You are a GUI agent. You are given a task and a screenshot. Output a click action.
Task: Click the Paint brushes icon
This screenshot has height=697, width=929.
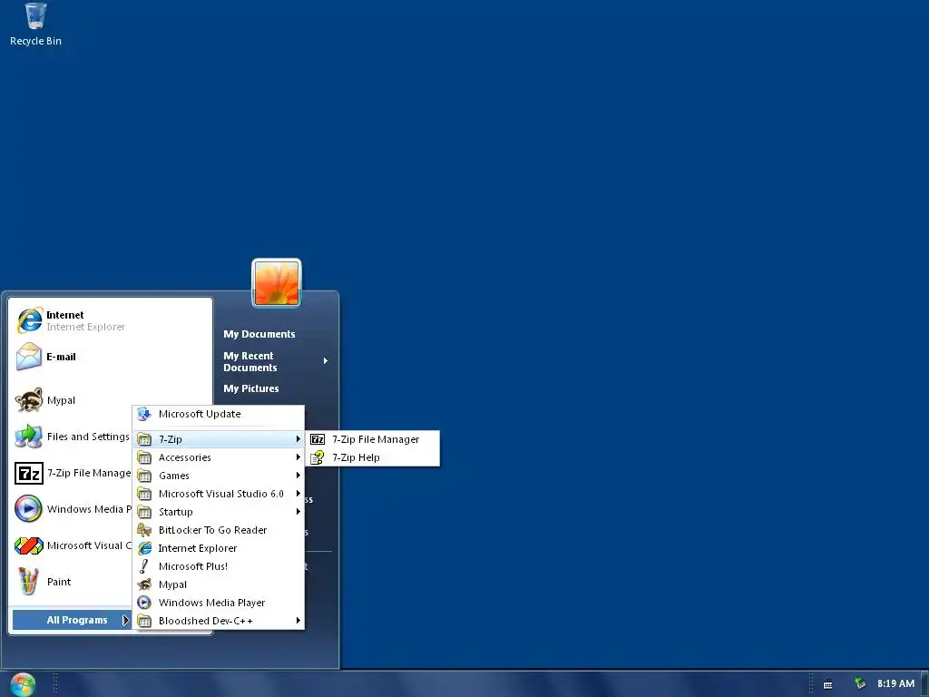pos(29,582)
